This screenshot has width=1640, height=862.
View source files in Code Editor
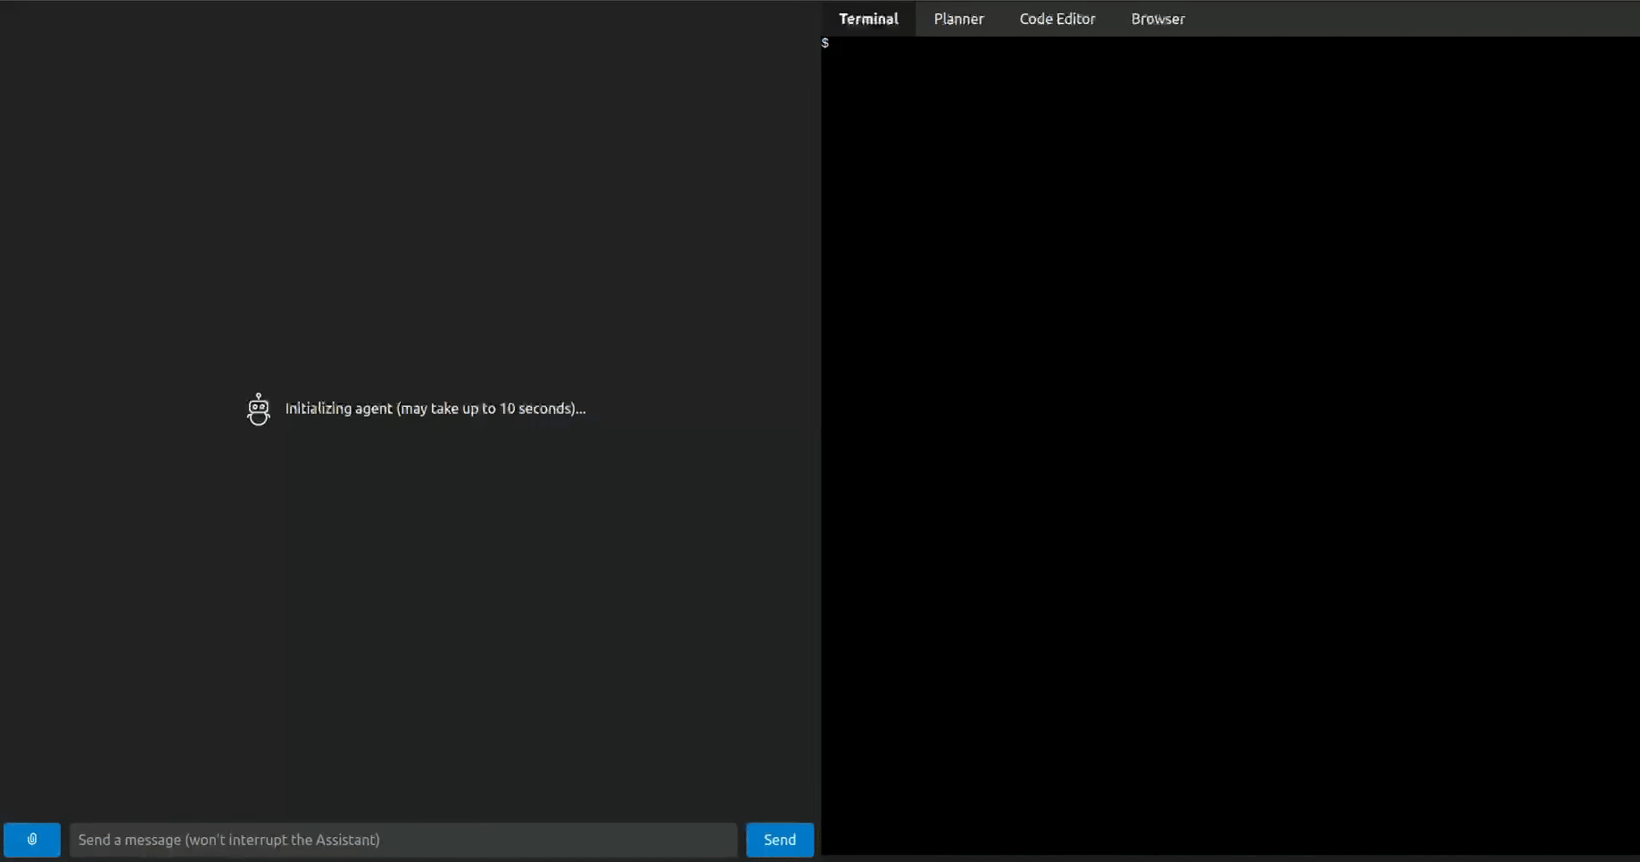click(x=1056, y=19)
